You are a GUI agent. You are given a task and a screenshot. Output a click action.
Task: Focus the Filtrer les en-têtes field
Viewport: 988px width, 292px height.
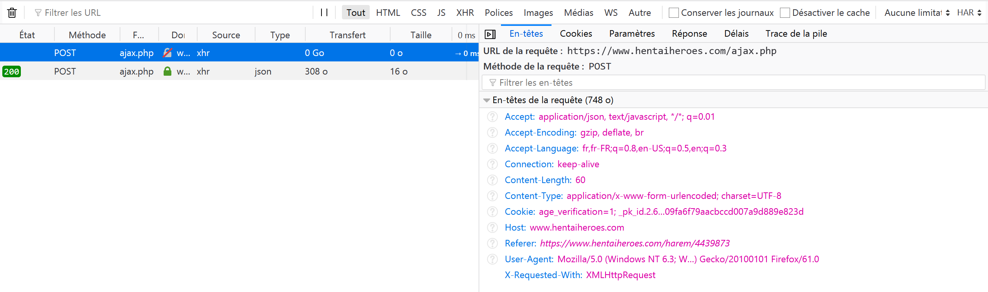coord(733,83)
